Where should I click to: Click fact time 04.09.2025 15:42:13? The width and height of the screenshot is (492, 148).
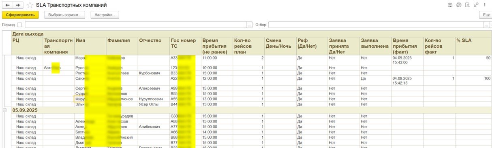[407, 81]
